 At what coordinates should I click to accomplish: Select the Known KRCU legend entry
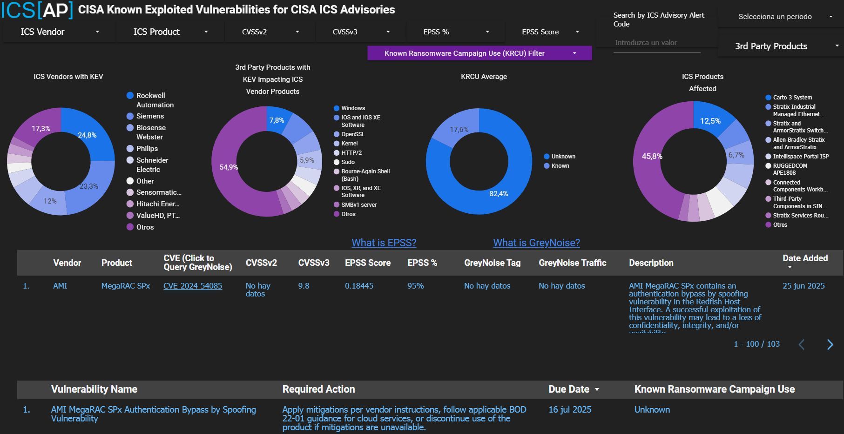[557, 166]
